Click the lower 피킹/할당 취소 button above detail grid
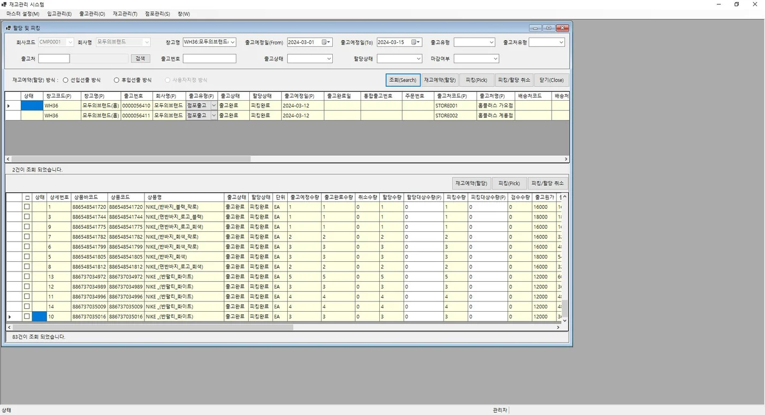Image resolution: width=765 pixels, height=415 pixels. 548,183
